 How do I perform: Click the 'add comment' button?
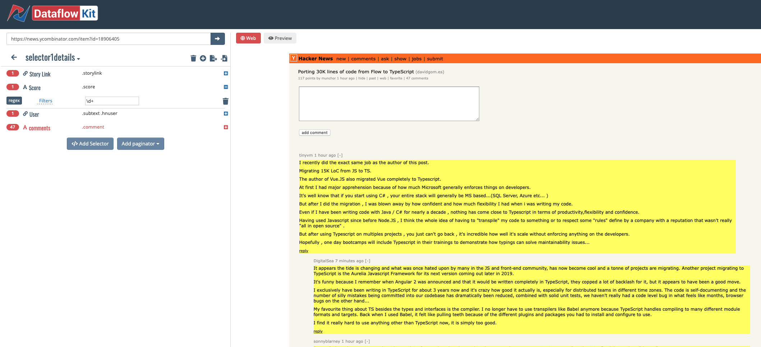[315, 133]
